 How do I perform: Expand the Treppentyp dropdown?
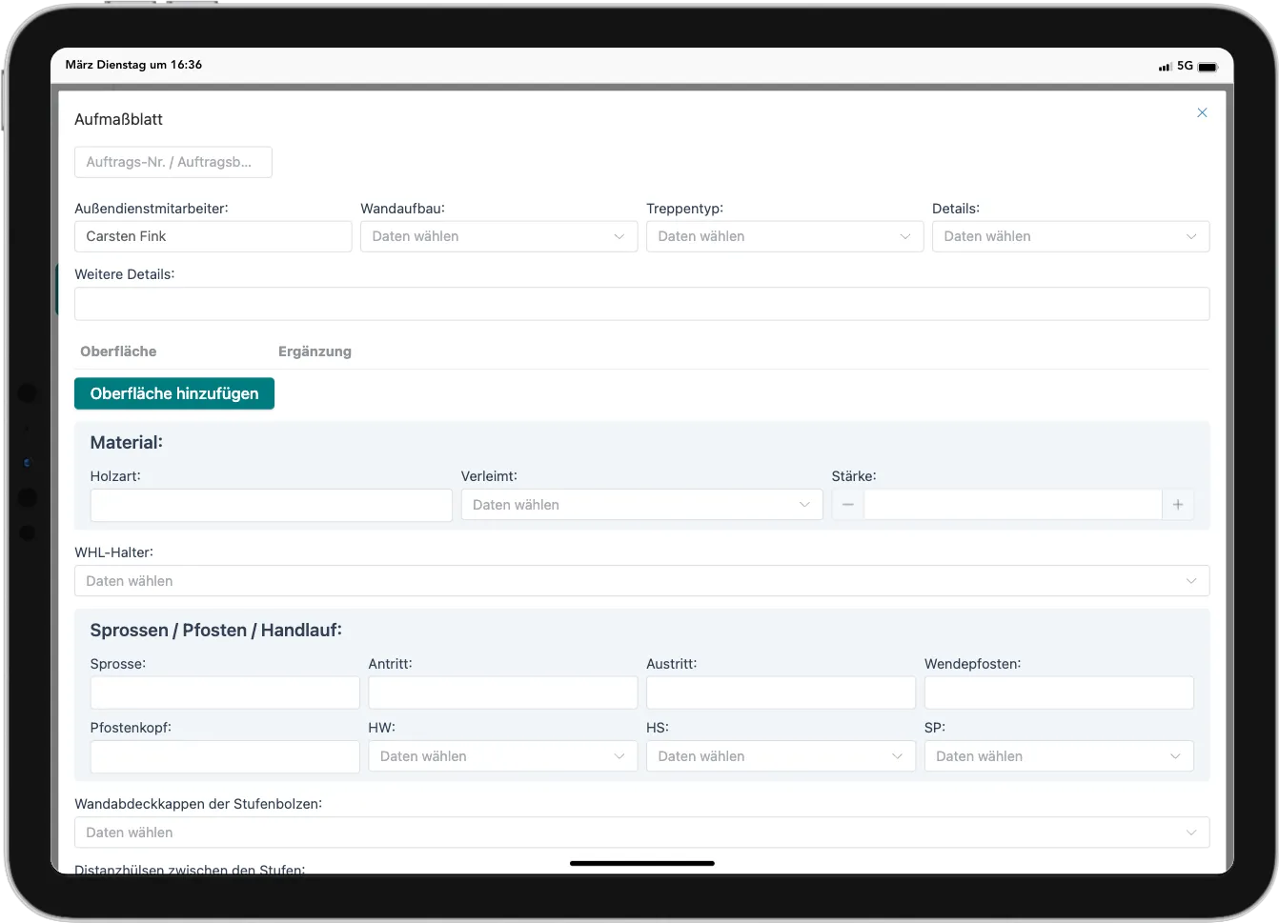784,236
